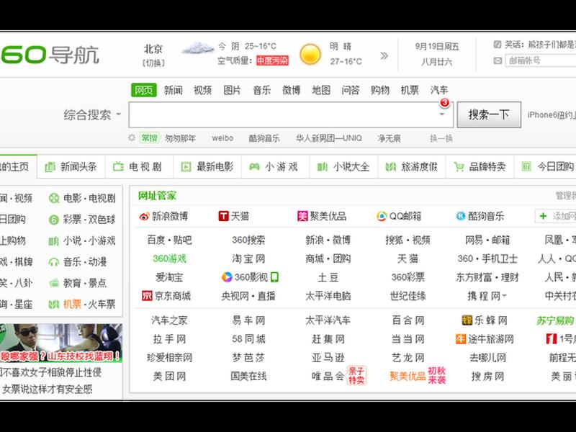
Task: Click the 世纪佳缘 link
Action: coord(408,296)
